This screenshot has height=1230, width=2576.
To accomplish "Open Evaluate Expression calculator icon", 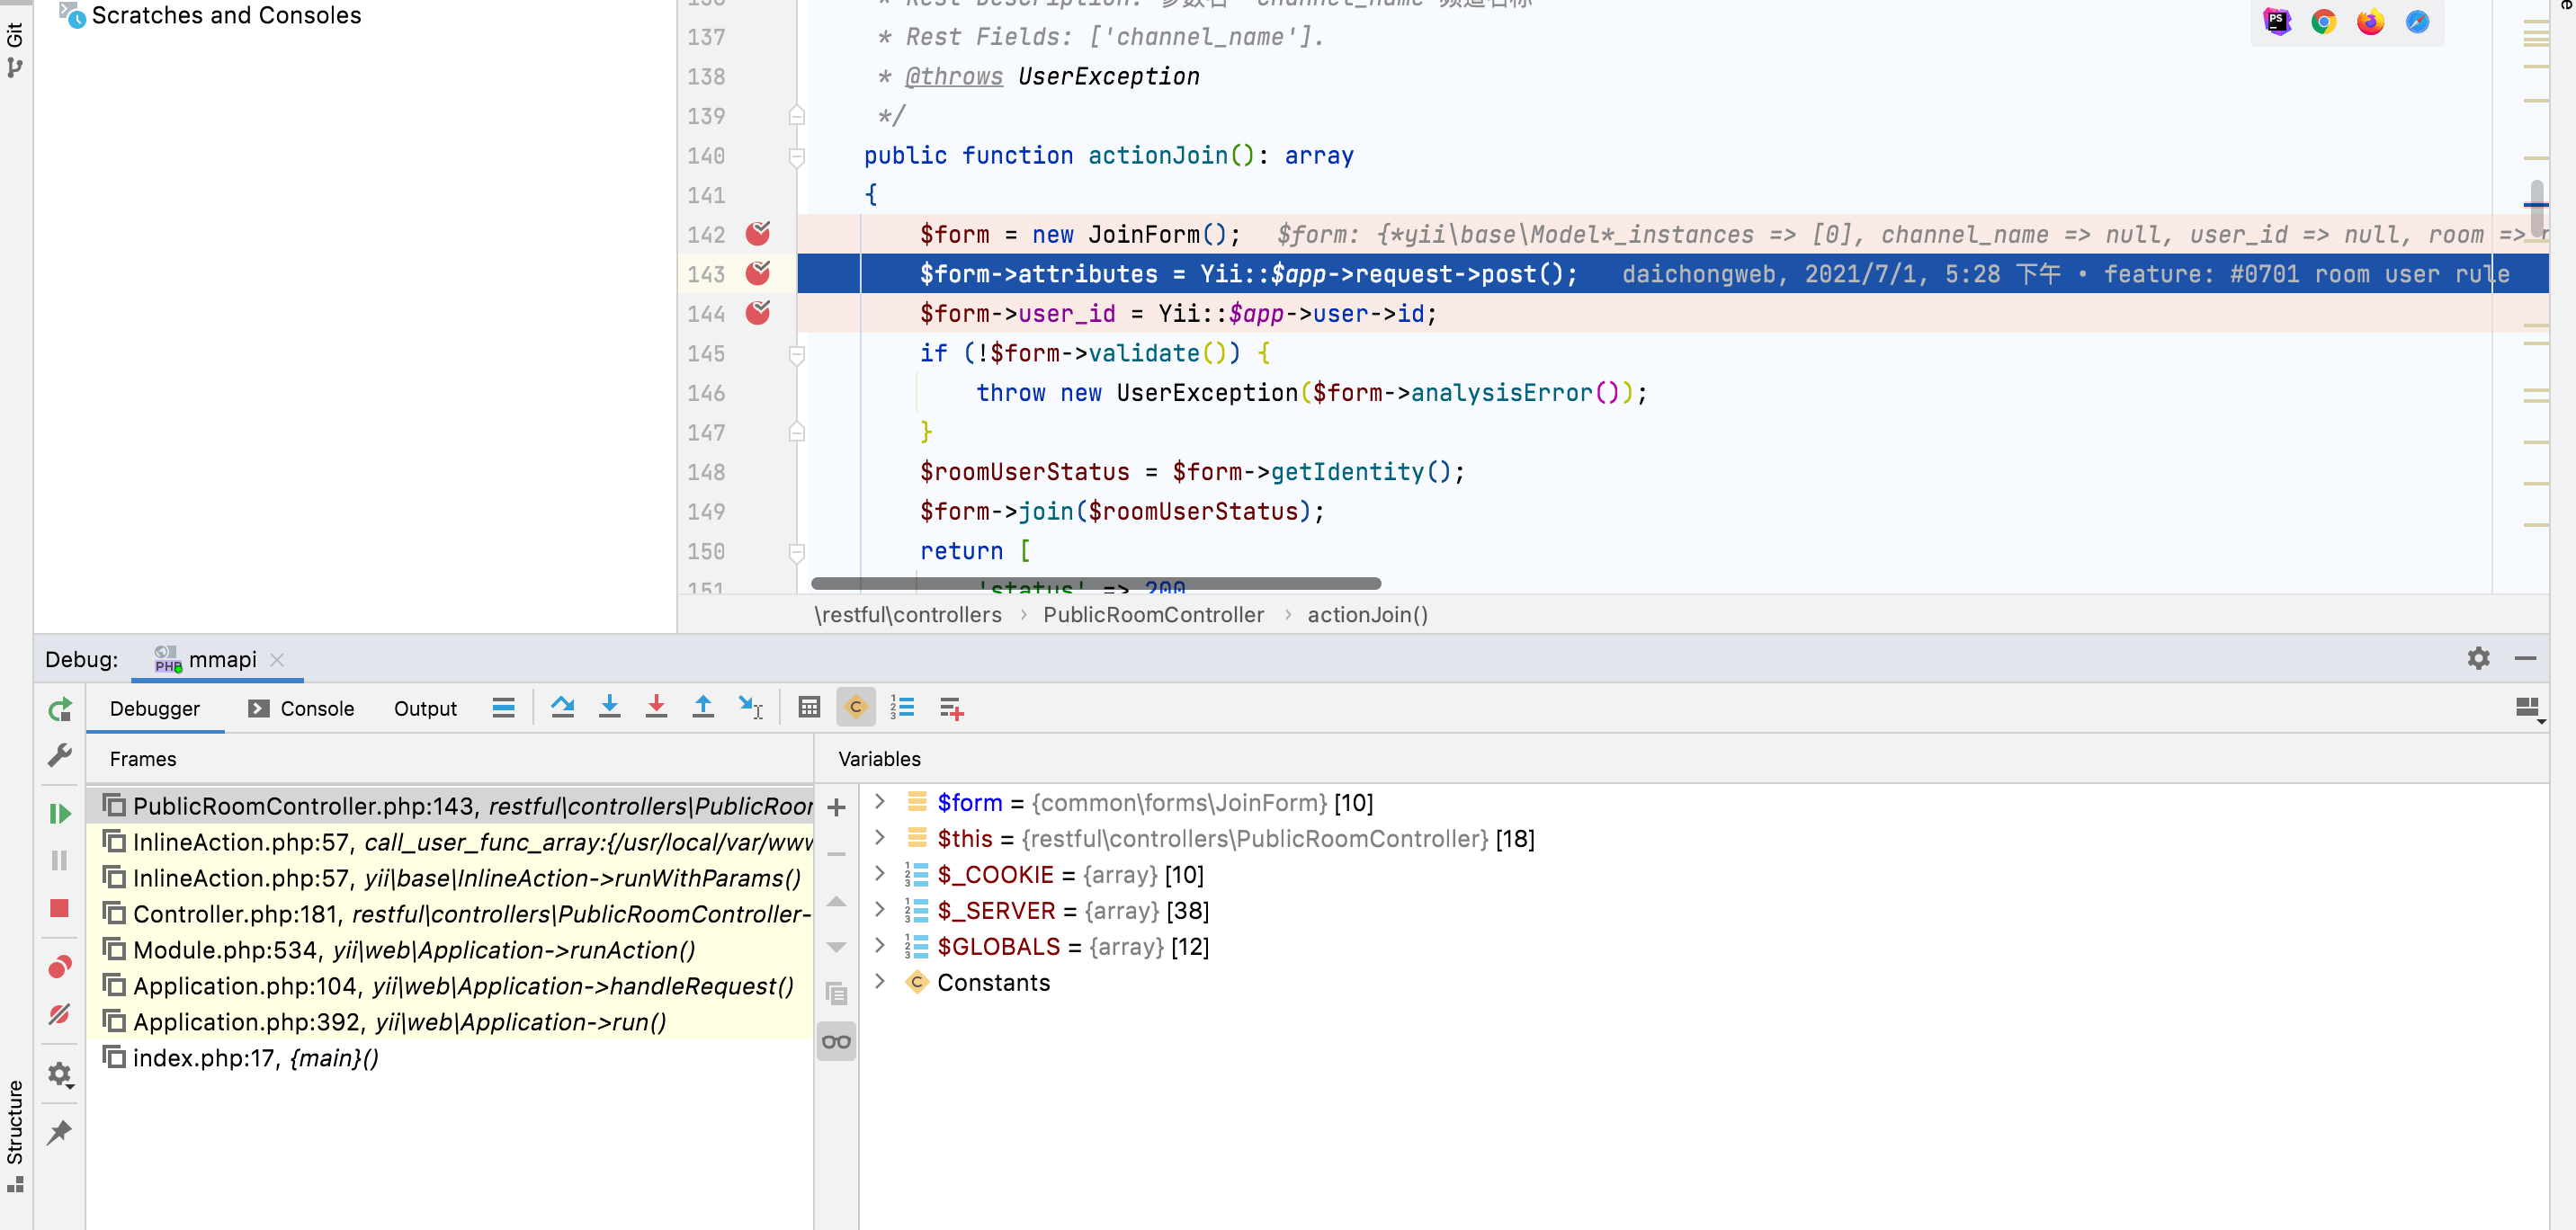I will [x=809, y=708].
